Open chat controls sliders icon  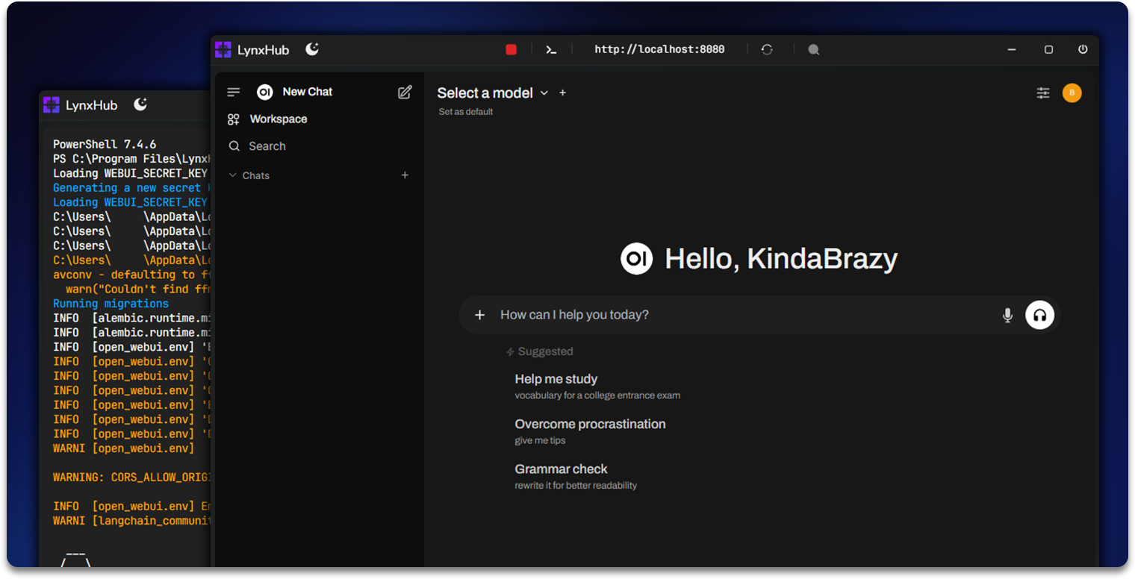click(x=1043, y=93)
